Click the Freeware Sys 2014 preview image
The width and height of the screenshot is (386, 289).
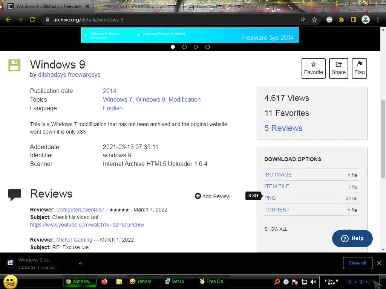tap(190, 35)
